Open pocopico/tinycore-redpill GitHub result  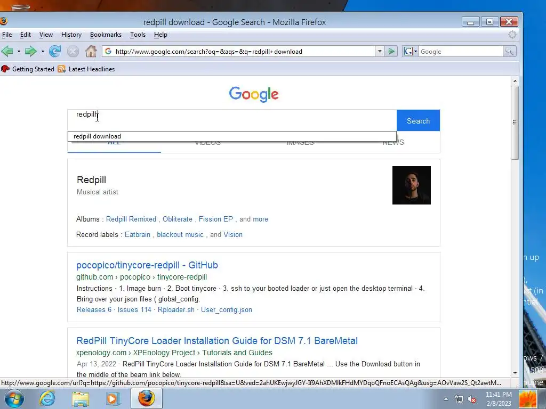(147, 265)
